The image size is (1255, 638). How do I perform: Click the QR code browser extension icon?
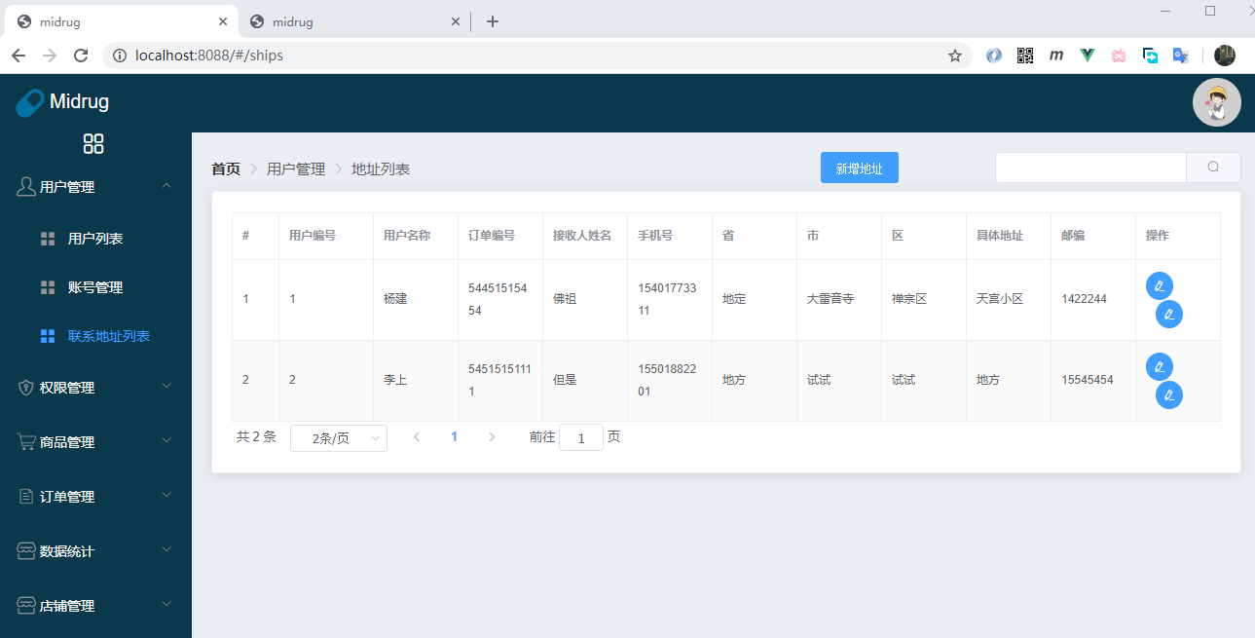click(1024, 56)
